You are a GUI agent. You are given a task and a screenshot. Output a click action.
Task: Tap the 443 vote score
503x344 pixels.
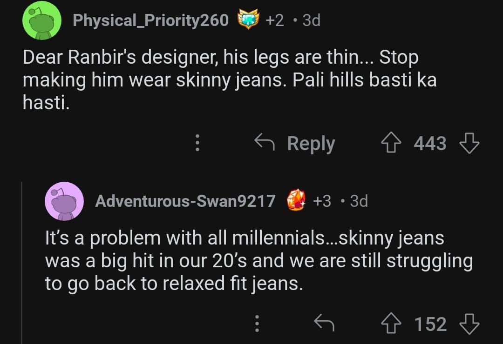tap(430, 143)
